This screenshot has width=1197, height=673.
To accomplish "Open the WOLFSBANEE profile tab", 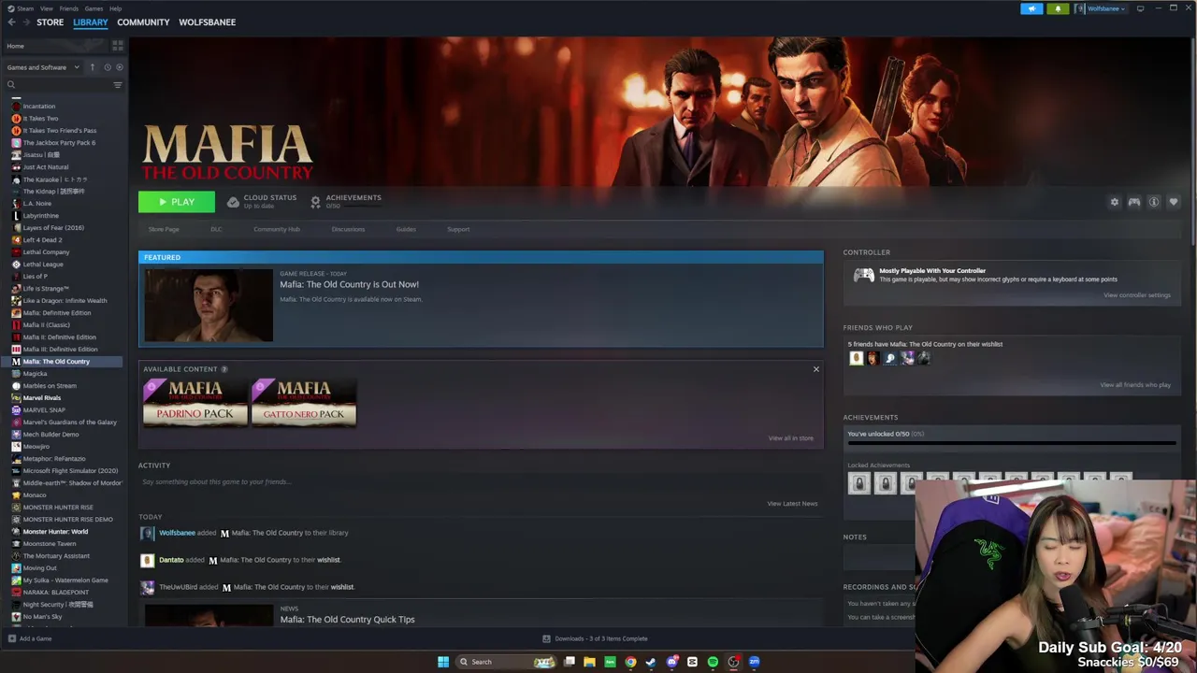I will [x=207, y=22].
